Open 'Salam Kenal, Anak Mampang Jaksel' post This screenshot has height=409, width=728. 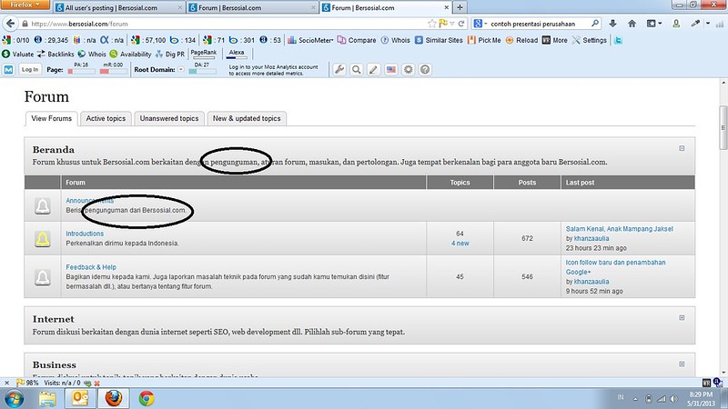[619, 229]
